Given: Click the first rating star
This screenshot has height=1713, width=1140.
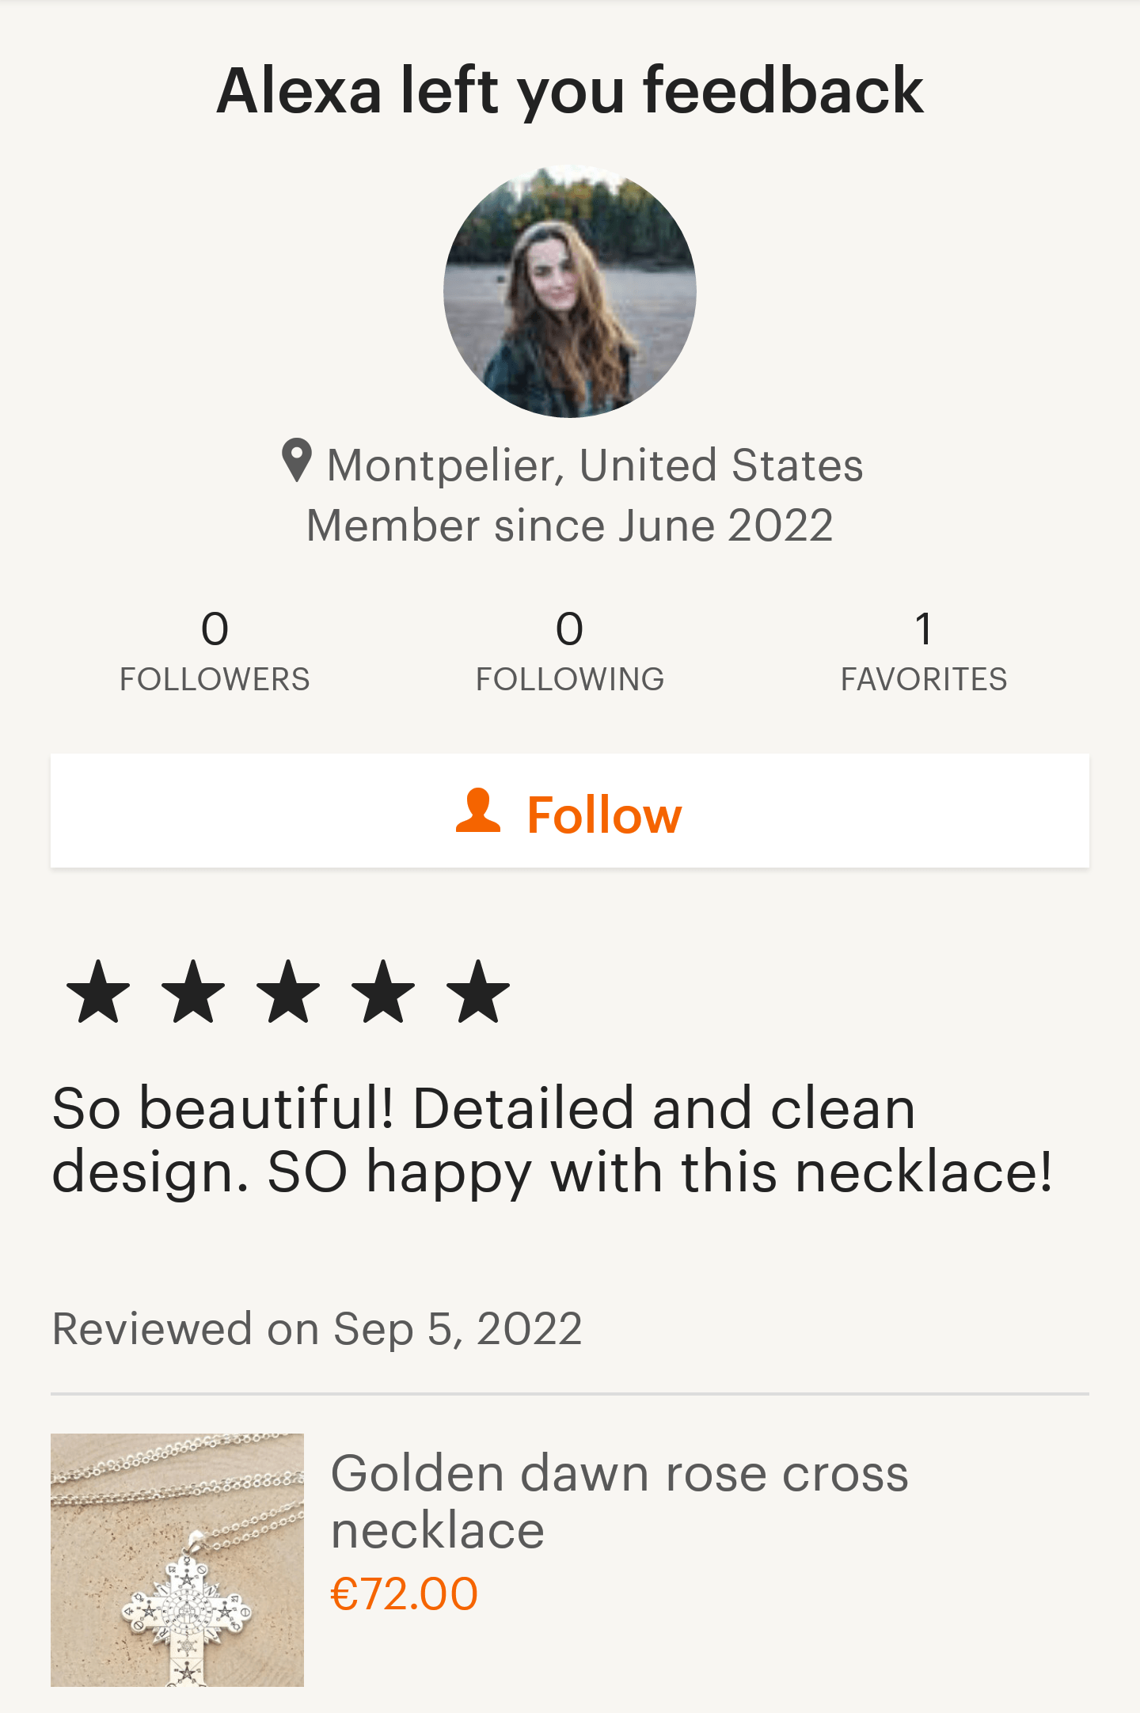Looking at the screenshot, I should 98,991.
